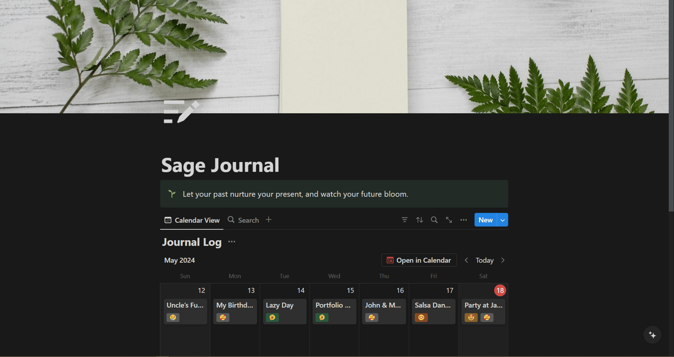Click the crying emoji tag on Uncle's Fu... card

[173, 317]
